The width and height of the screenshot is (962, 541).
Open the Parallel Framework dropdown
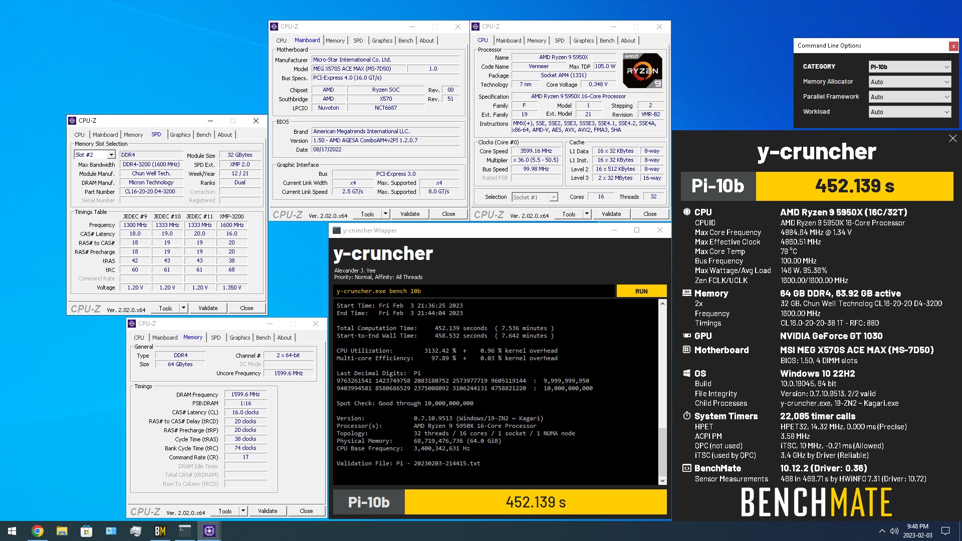pos(909,97)
